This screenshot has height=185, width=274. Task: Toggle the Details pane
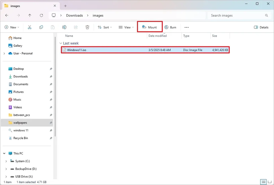click(261, 27)
